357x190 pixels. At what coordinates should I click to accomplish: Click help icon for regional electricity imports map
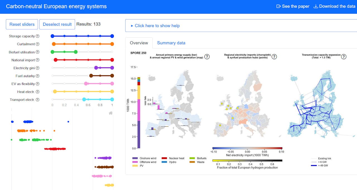[x=274, y=57]
